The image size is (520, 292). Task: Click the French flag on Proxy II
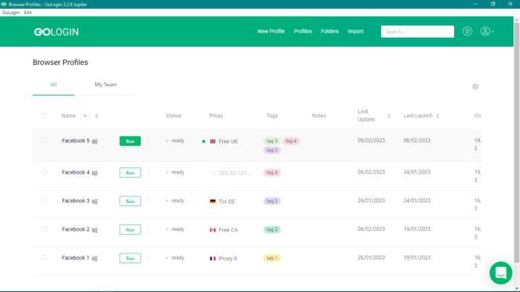click(x=212, y=258)
